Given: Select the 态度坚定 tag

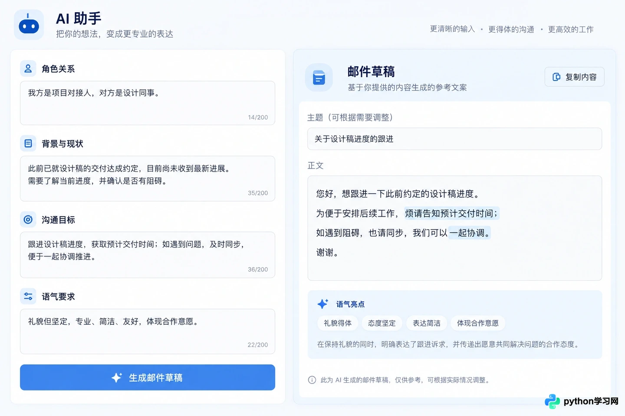Looking at the screenshot, I should [x=382, y=323].
